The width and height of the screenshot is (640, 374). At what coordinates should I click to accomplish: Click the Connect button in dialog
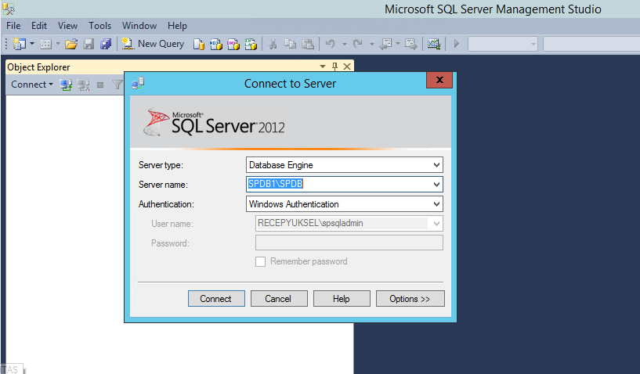216,299
